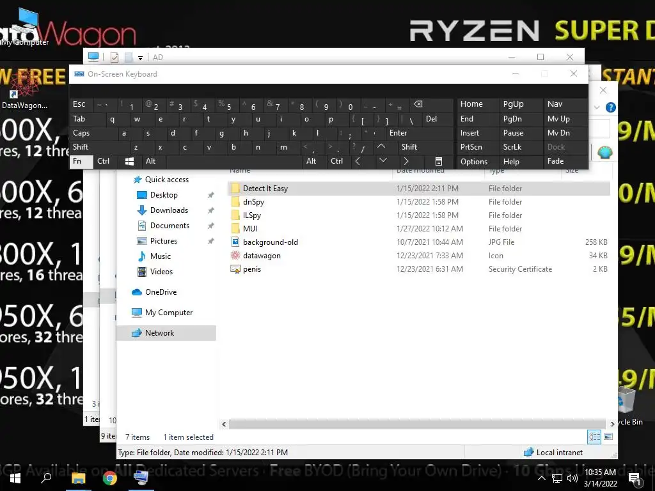This screenshot has width=655, height=491.
Task: Toggle the right Shift key
Action: coord(425,147)
